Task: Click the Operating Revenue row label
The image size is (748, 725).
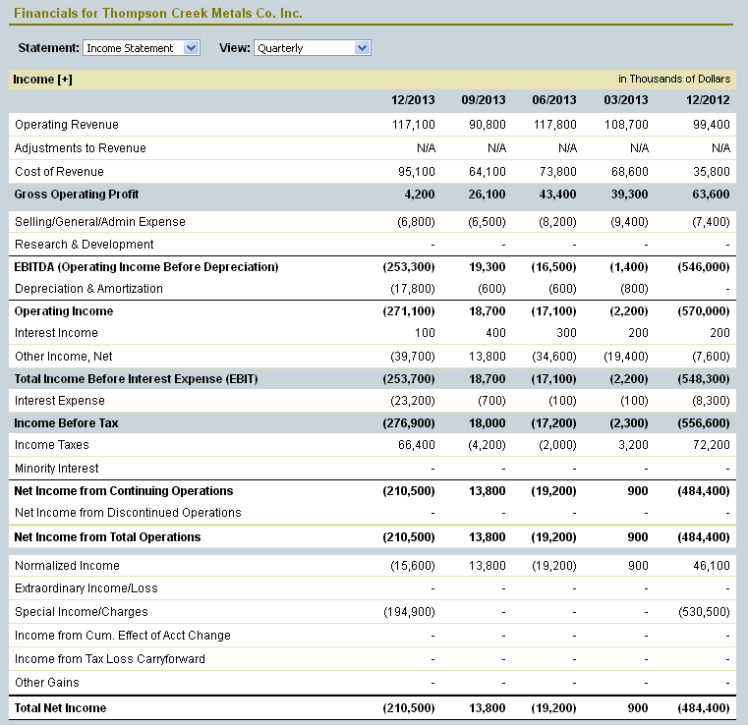Action: click(67, 125)
